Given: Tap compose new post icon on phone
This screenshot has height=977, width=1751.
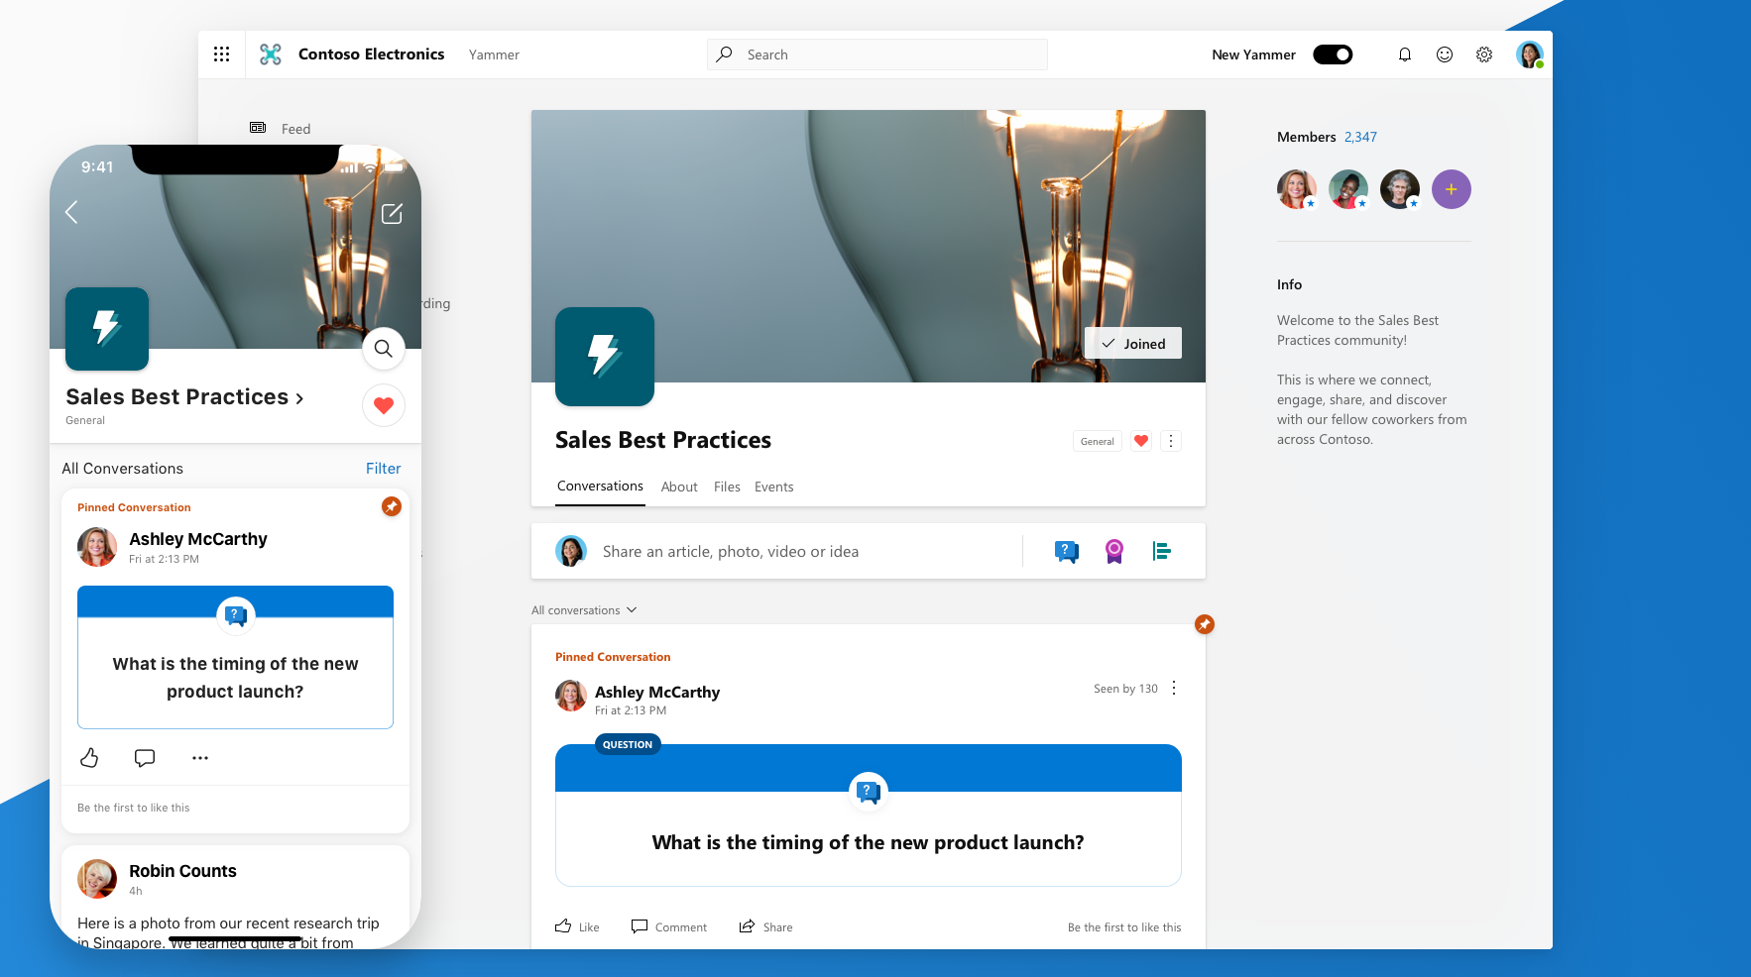Looking at the screenshot, I should coord(393,213).
